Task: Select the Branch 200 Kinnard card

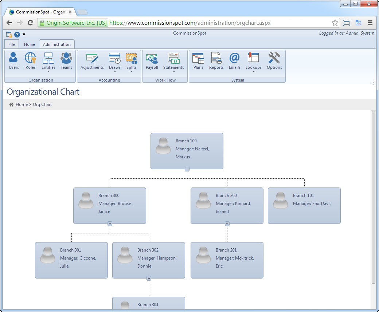Action: click(x=227, y=205)
